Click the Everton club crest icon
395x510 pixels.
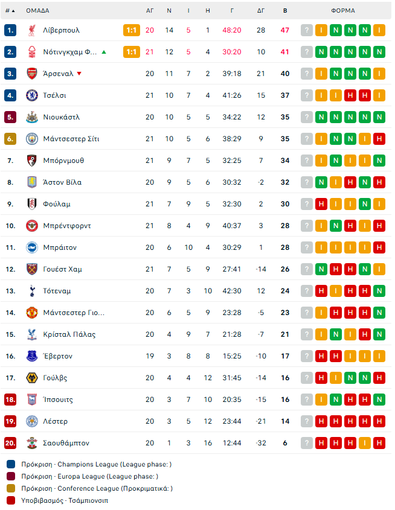coord(32,356)
